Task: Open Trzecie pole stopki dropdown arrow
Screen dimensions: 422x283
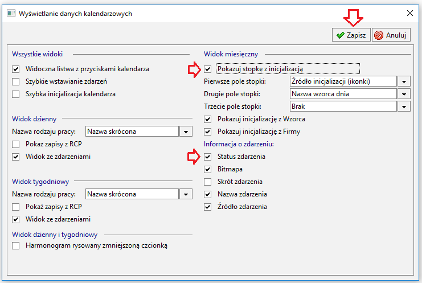Action: pyautogui.click(x=404, y=106)
